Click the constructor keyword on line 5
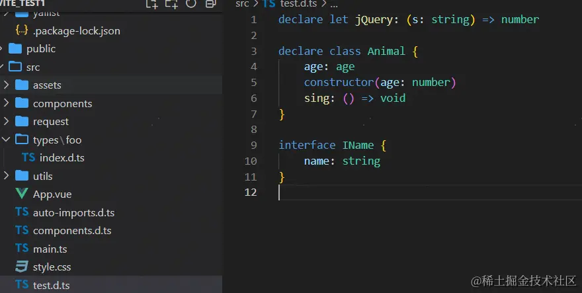 coord(339,82)
